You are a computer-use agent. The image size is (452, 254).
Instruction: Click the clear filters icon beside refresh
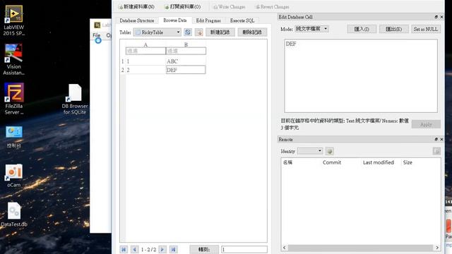[199, 32]
